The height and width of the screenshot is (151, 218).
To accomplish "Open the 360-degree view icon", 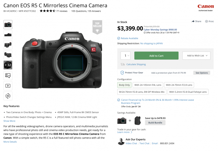I will point(8,96).
